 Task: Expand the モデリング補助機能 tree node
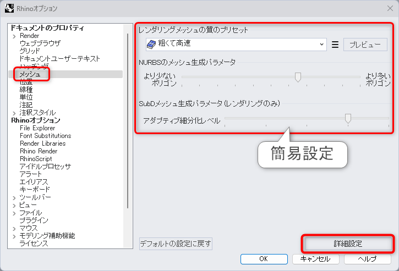coord(14,236)
